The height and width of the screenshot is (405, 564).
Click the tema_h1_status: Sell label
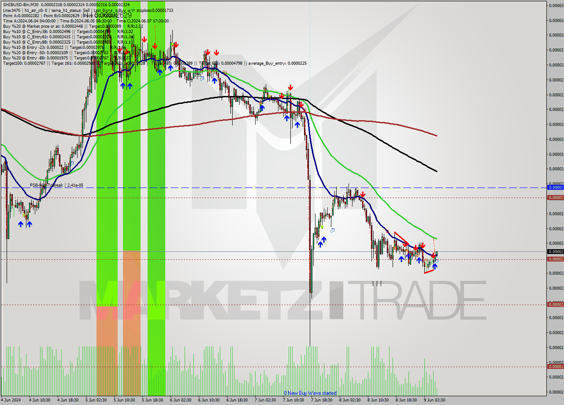coord(70,10)
